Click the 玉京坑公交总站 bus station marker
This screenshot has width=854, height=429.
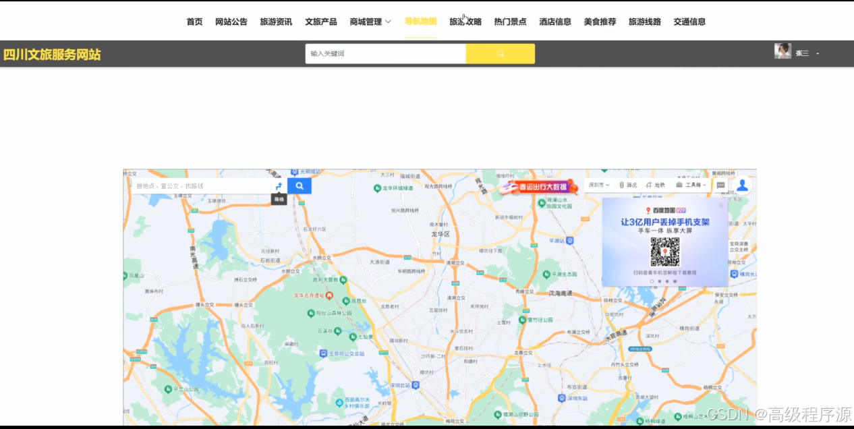pos(323,353)
